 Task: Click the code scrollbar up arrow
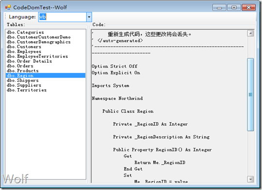coord(250,33)
